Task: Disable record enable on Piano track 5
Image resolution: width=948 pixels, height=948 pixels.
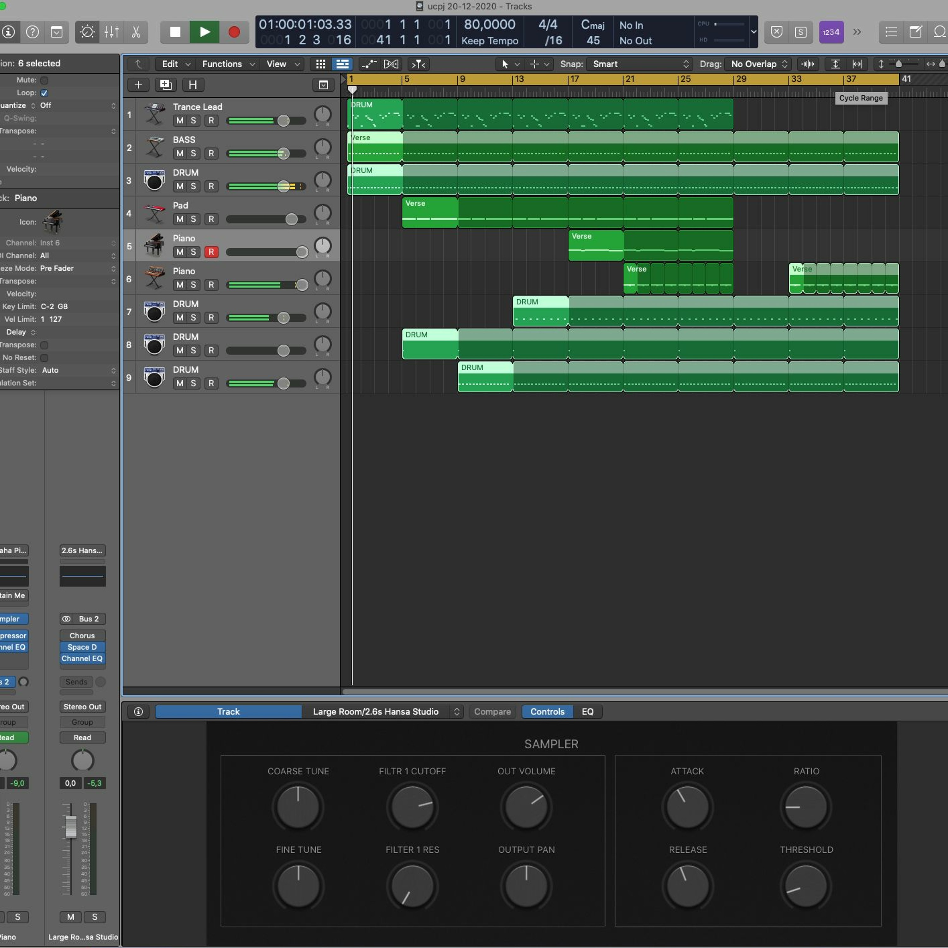Action: pos(211,252)
